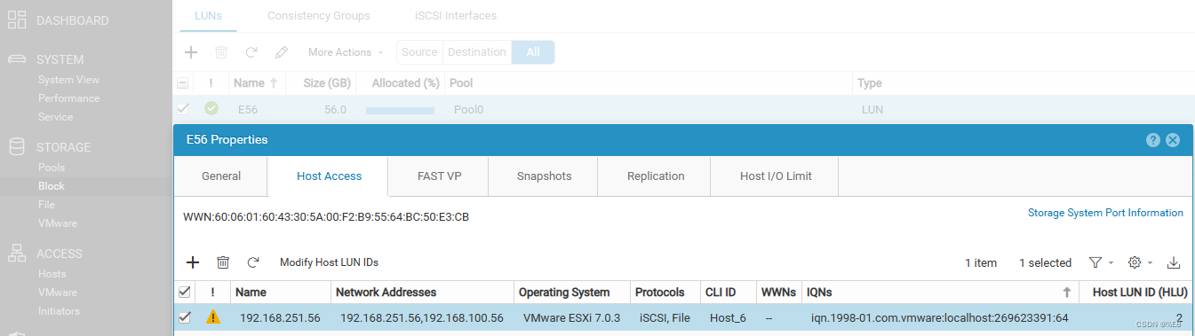Click the add LUN plus icon in background toolbar

pos(191,52)
